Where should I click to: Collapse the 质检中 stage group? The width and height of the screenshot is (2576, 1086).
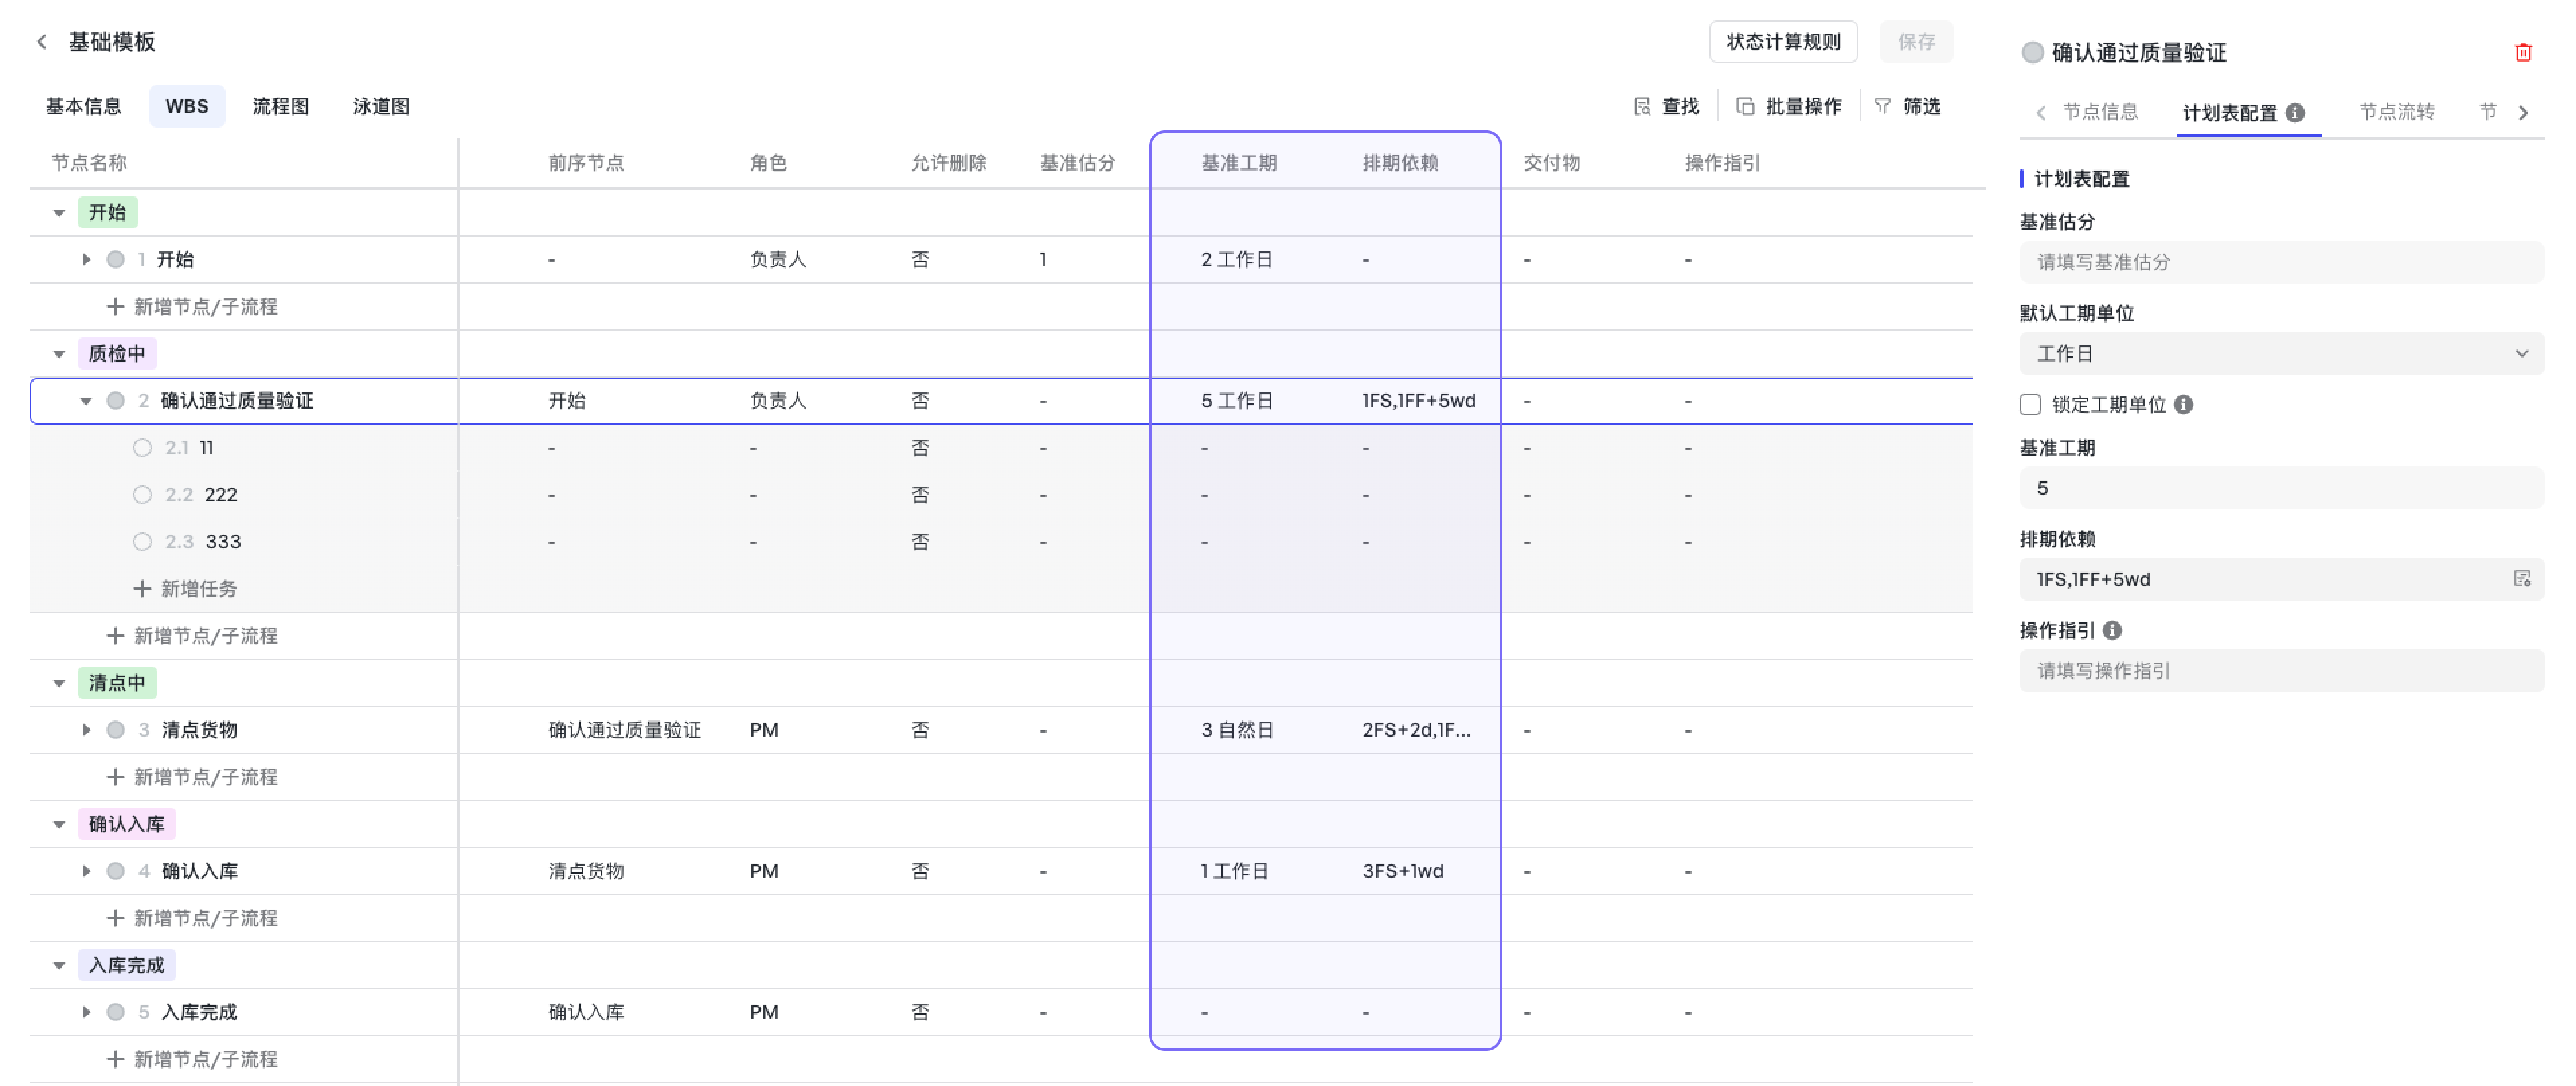point(59,354)
